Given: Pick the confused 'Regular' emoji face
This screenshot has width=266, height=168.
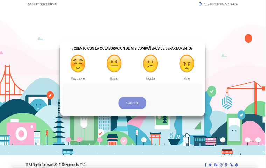Looking at the screenshot, I should click(150, 64).
